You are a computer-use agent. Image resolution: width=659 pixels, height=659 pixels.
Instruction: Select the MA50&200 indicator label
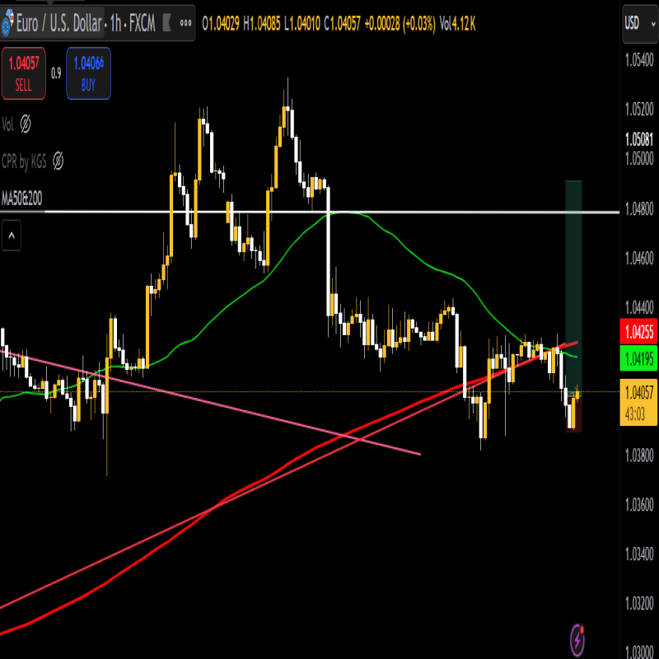click(x=22, y=199)
